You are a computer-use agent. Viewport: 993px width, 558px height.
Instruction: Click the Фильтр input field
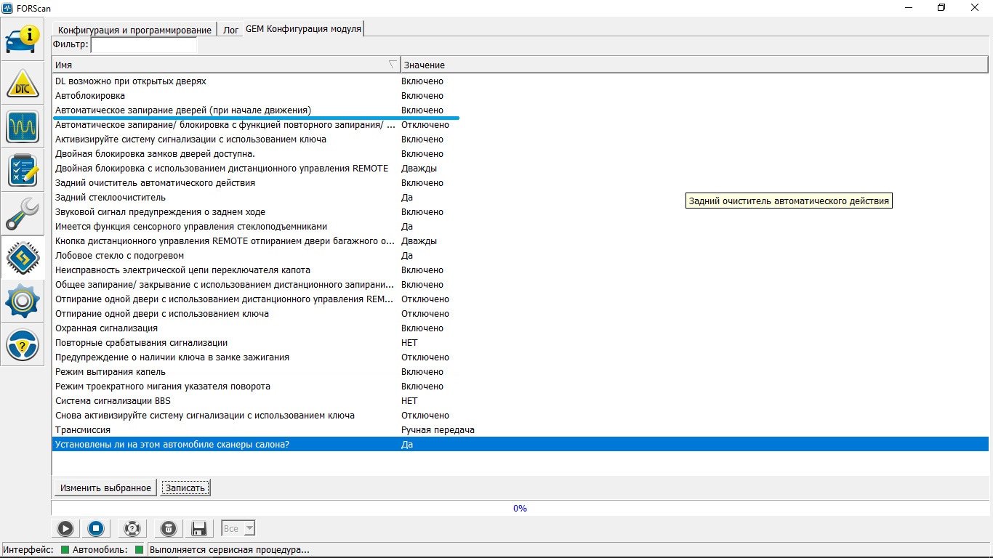[x=143, y=45]
